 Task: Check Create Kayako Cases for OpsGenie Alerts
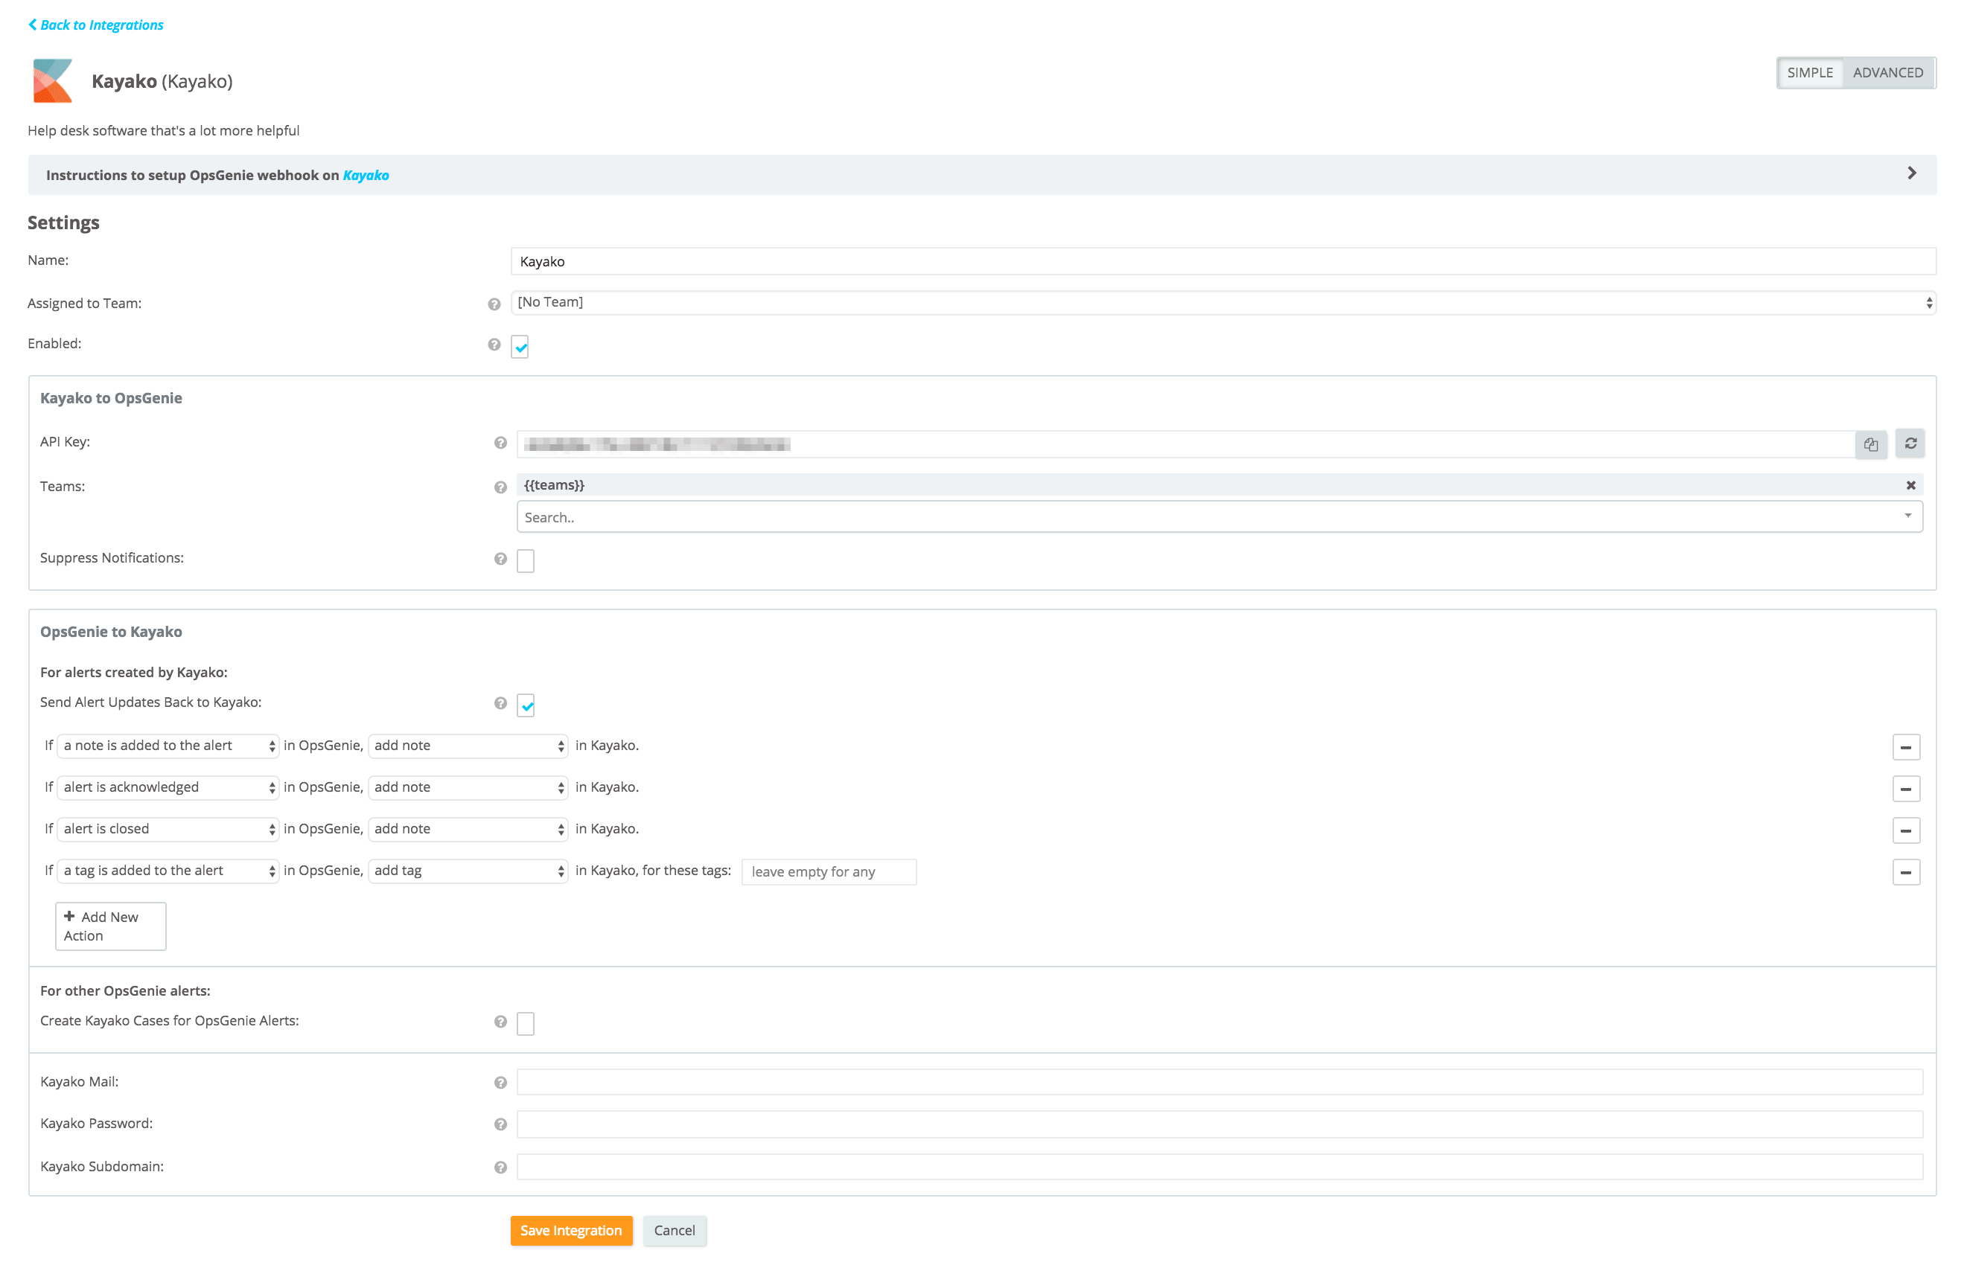[526, 1023]
